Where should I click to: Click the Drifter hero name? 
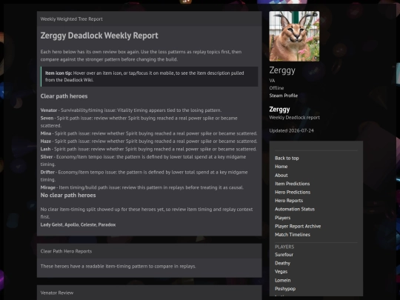pos(47,172)
